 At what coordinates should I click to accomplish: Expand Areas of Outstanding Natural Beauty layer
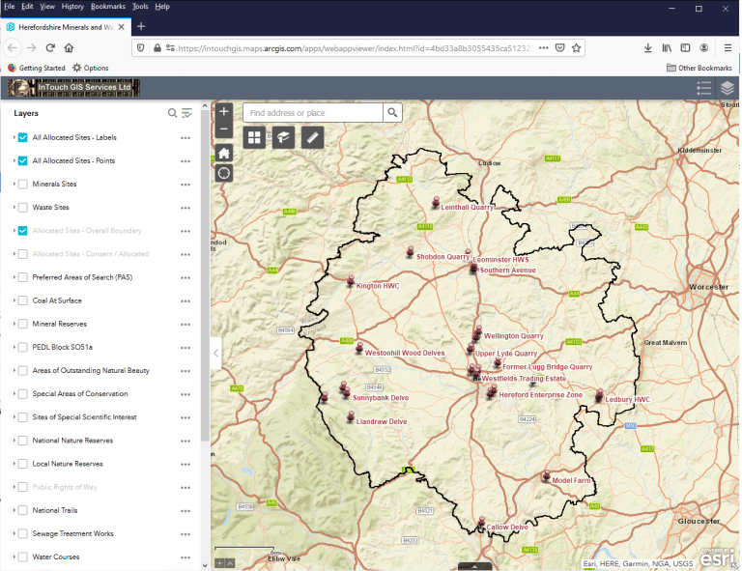coord(14,370)
